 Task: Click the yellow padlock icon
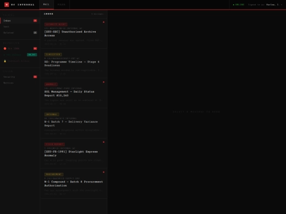5,61
